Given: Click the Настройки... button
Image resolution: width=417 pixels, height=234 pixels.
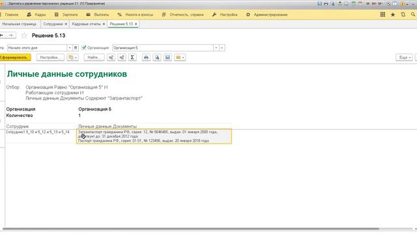Looking at the screenshot, I should point(50,57).
